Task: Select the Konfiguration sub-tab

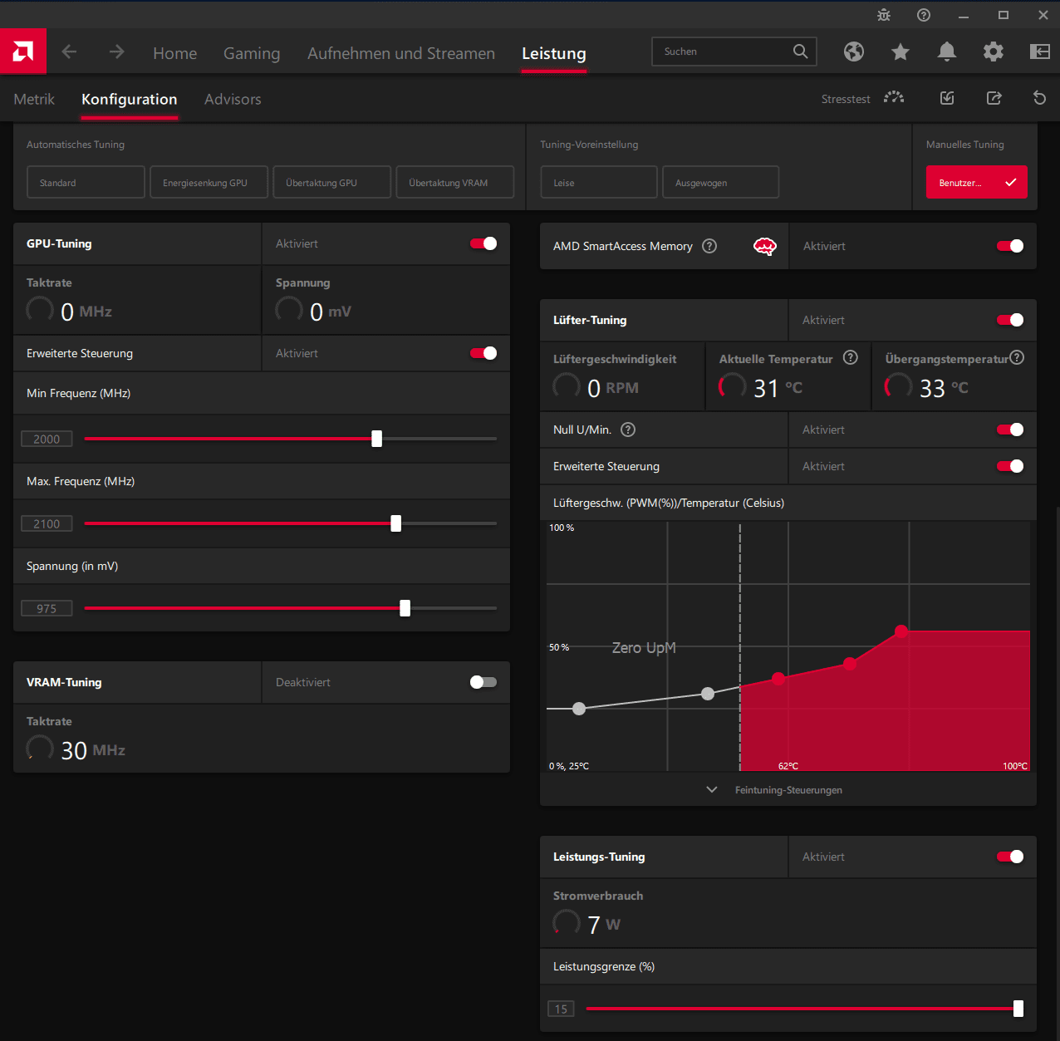Action: 130,99
